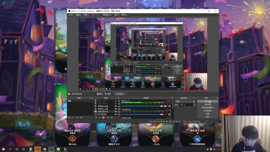This screenshot has width=270, height=152.
Task: Add a new source with the plus icon
Action: 96,118
